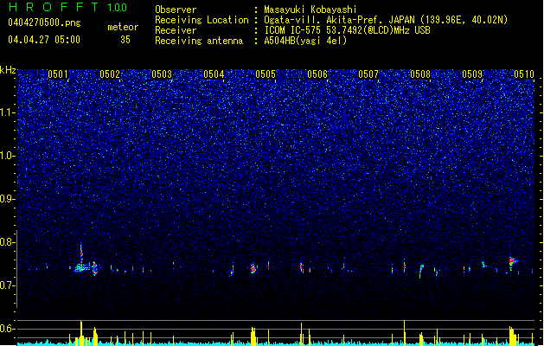Viewport: 544px width, 346px height.
Task: Click the 1.0 kHz axis label
Action: pos(8,156)
